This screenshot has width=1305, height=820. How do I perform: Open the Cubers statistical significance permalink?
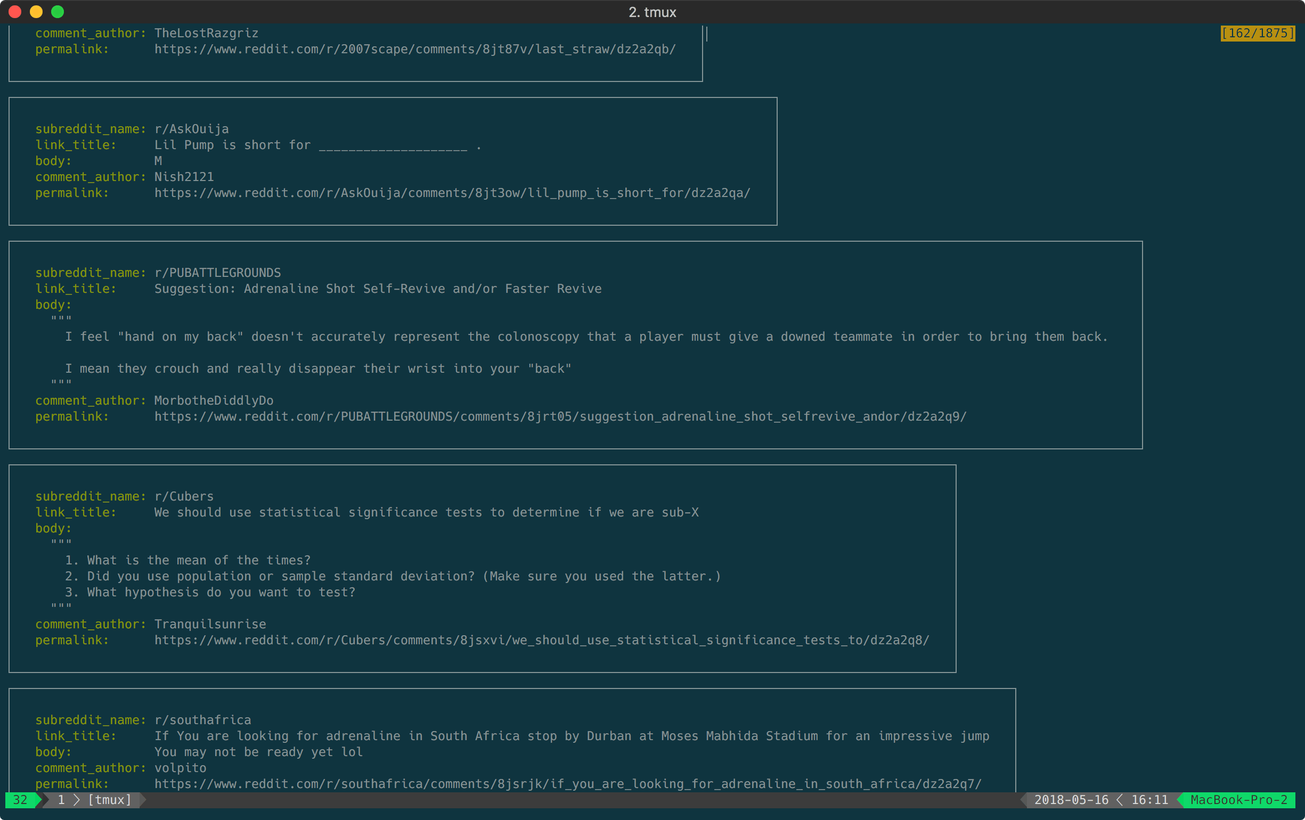542,641
